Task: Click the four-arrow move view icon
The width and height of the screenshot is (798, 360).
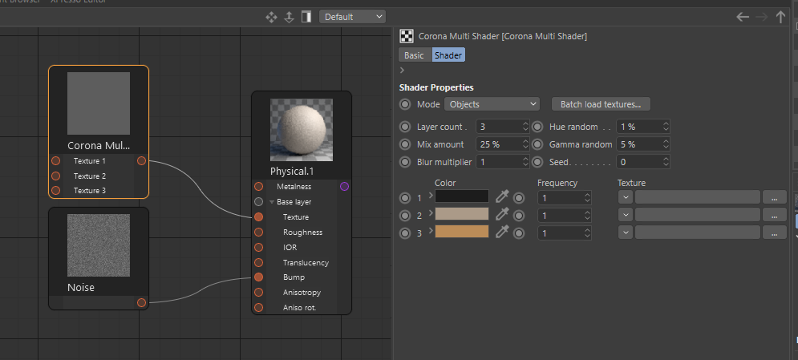Action: (x=271, y=17)
